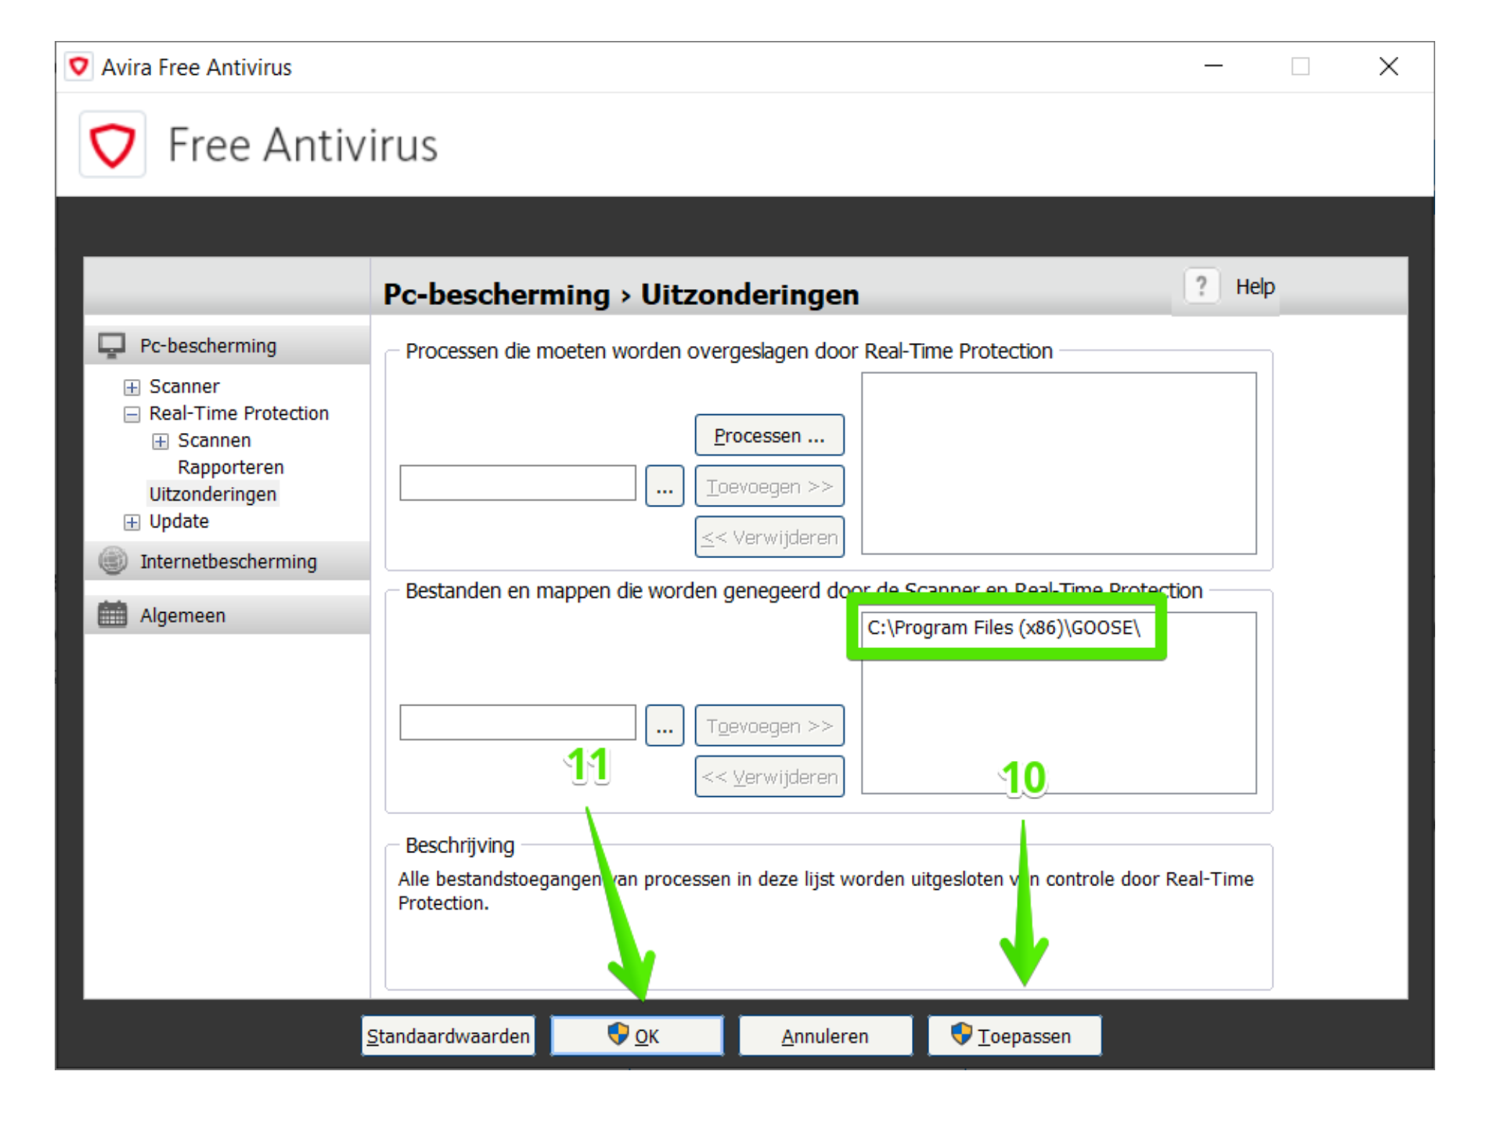Click << Verwijderen in processes group
This screenshot has width=1510, height=1135.
pyautogui.click(x=769, y=537)
